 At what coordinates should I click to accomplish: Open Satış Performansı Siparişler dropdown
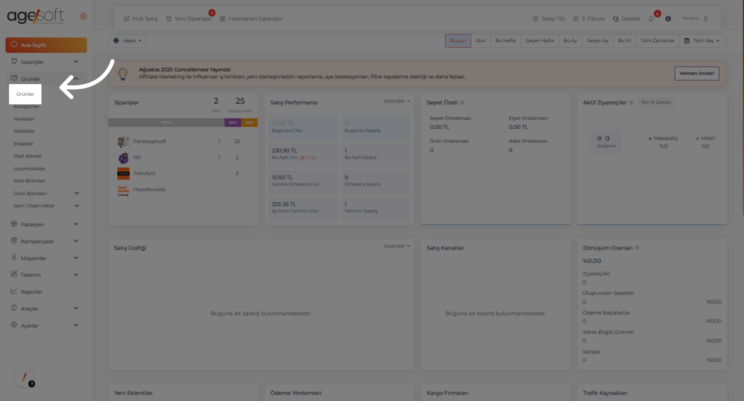397,101
